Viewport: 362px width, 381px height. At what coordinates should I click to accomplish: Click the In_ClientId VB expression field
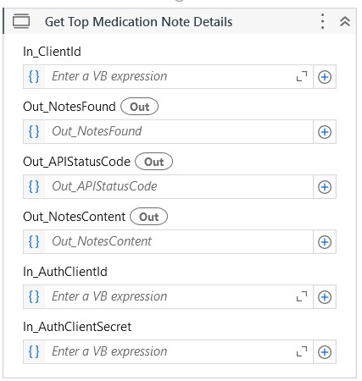pos(168,77)
